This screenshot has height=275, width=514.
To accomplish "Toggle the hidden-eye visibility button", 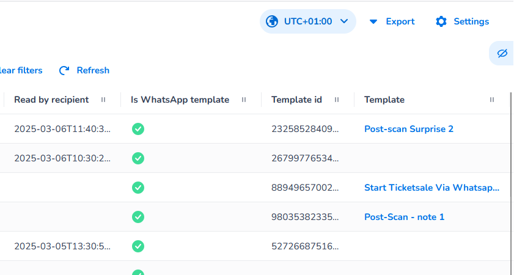I will [502, 53].
